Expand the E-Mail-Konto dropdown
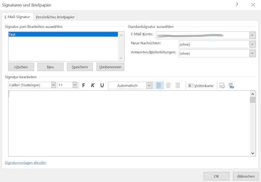Screen dimensions: 261x182 pos(252,35)
